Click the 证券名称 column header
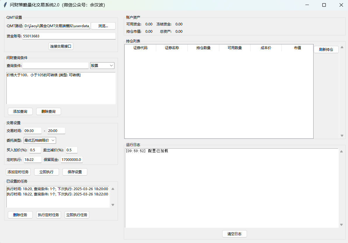Viewport: 348px width, 243px height. tap(172, 48)
